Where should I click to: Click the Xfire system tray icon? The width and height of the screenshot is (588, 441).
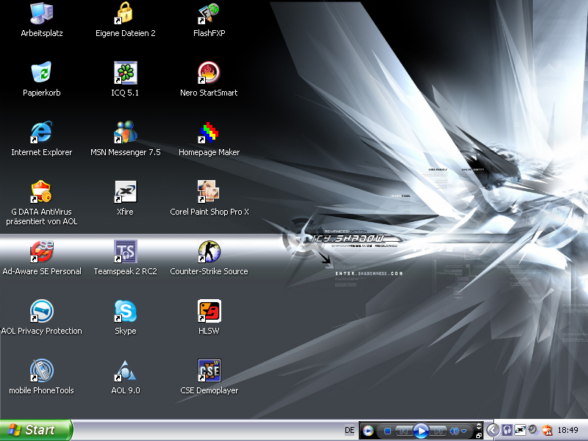tap(520, 430)
